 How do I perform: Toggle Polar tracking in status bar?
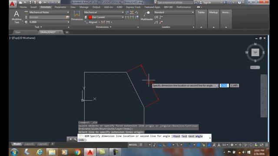(169, 145)
